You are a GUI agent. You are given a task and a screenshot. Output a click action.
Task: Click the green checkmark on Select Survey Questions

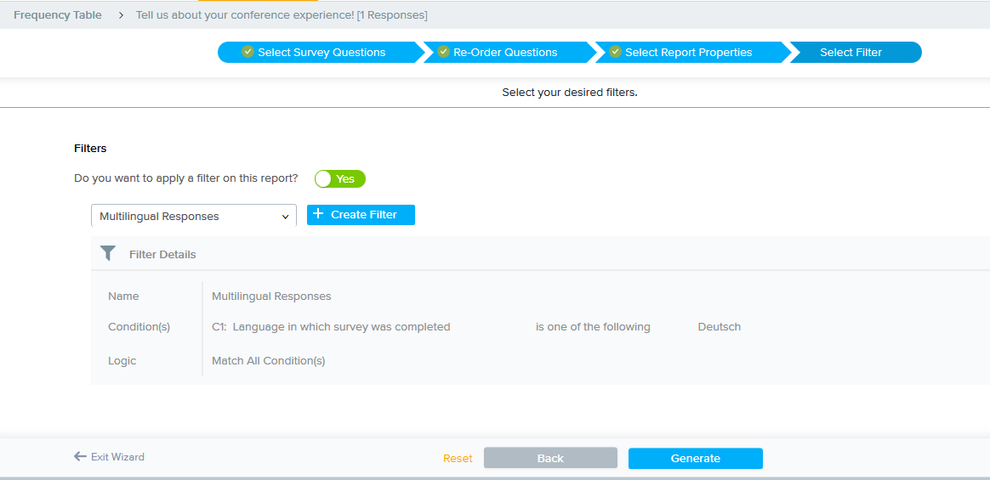click(x=247, y=52)
